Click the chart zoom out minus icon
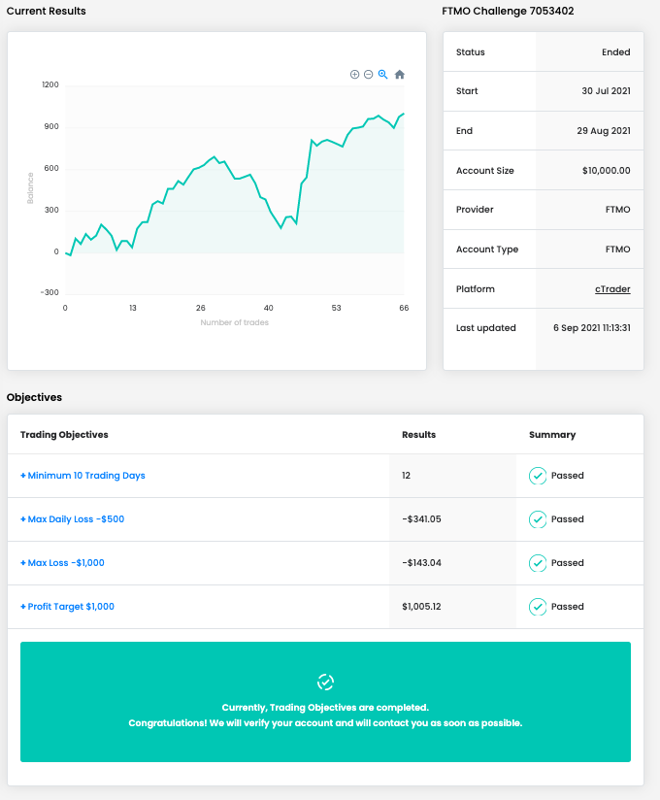Screen dimensions: 660x800 pos(368,75)
